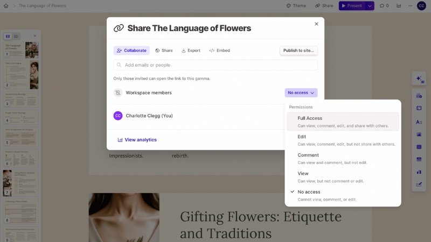
Task: Open the image insert icon in sidebar
Action: click(x=419, y=134)
